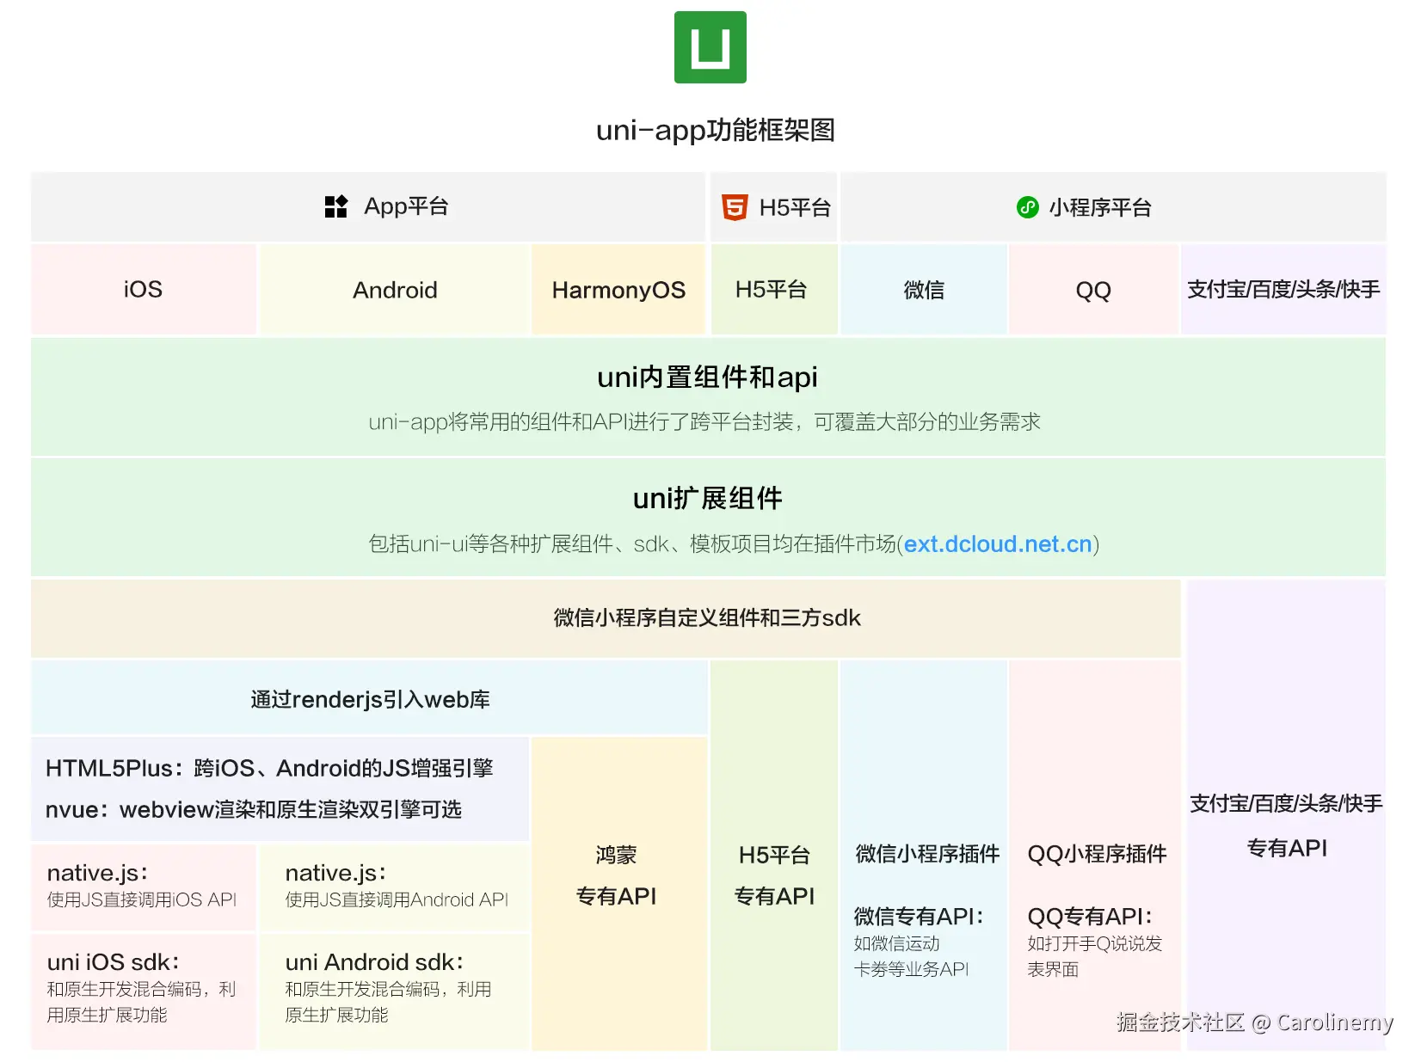The image size is (1421, 1062).
Task: Select the 'uni-app功能框架图' title text
Action: 716,131
